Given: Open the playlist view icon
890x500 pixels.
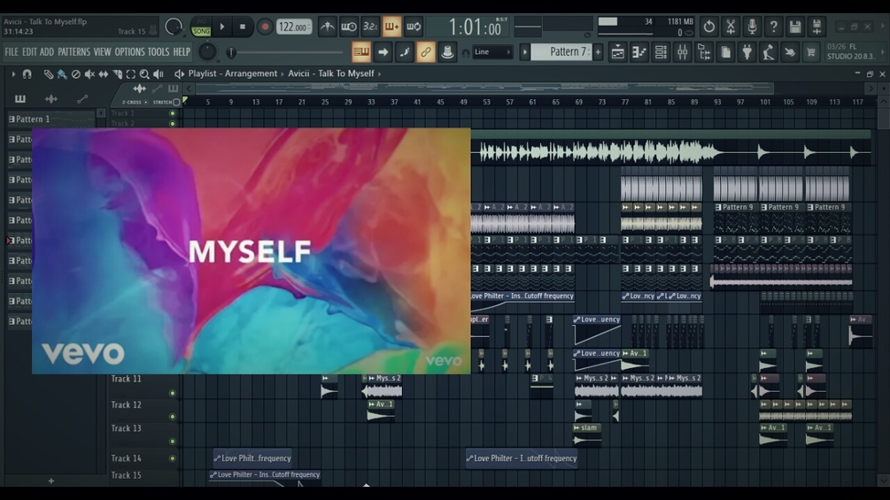Looking at the screenshot, I should [x=617, y=52].
